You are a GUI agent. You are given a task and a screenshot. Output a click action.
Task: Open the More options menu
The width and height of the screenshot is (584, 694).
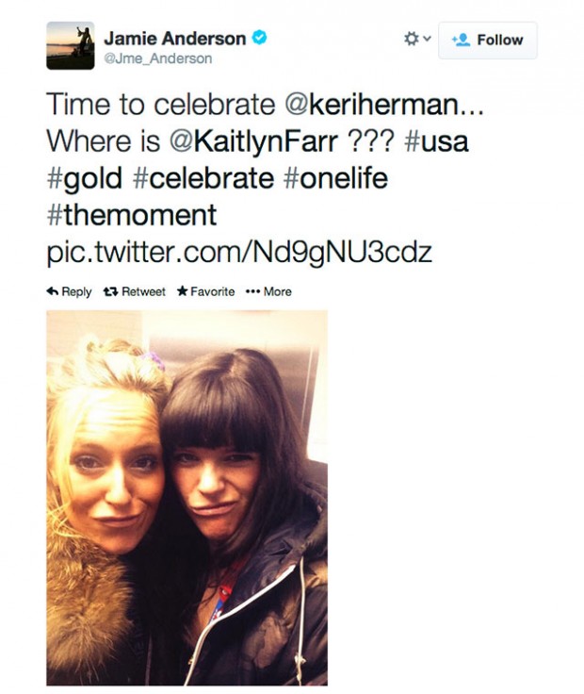click(268, 291)
